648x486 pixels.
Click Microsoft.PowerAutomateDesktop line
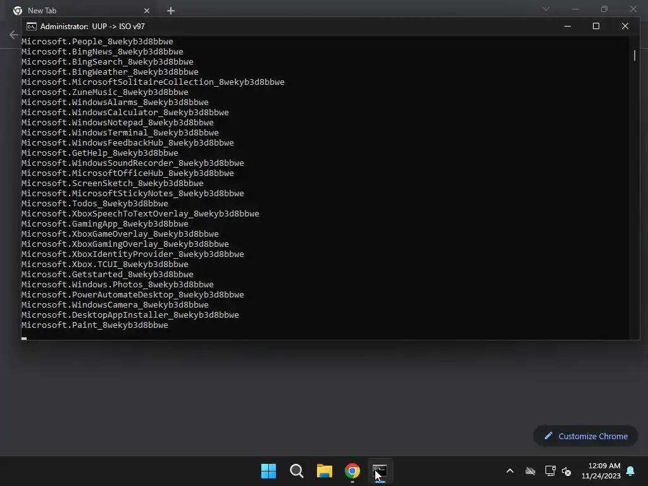click(x=133, y=295)
